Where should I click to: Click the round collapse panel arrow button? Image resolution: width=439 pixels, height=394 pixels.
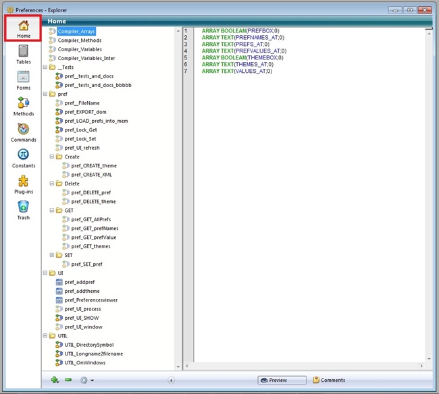click(171, 380)
